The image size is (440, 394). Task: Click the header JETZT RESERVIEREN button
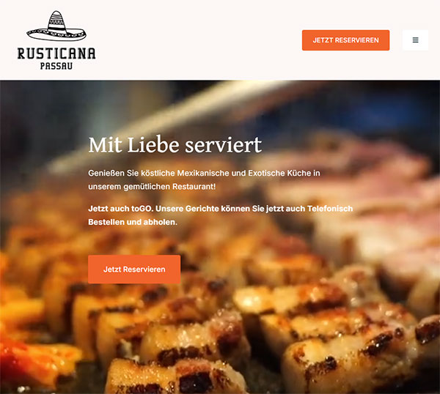click(x=345, y=40)
